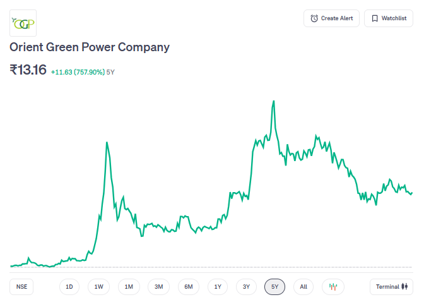Click the highest peak on price chart
Viewport: 424px width, 302px height.
[x=273, y=101]
